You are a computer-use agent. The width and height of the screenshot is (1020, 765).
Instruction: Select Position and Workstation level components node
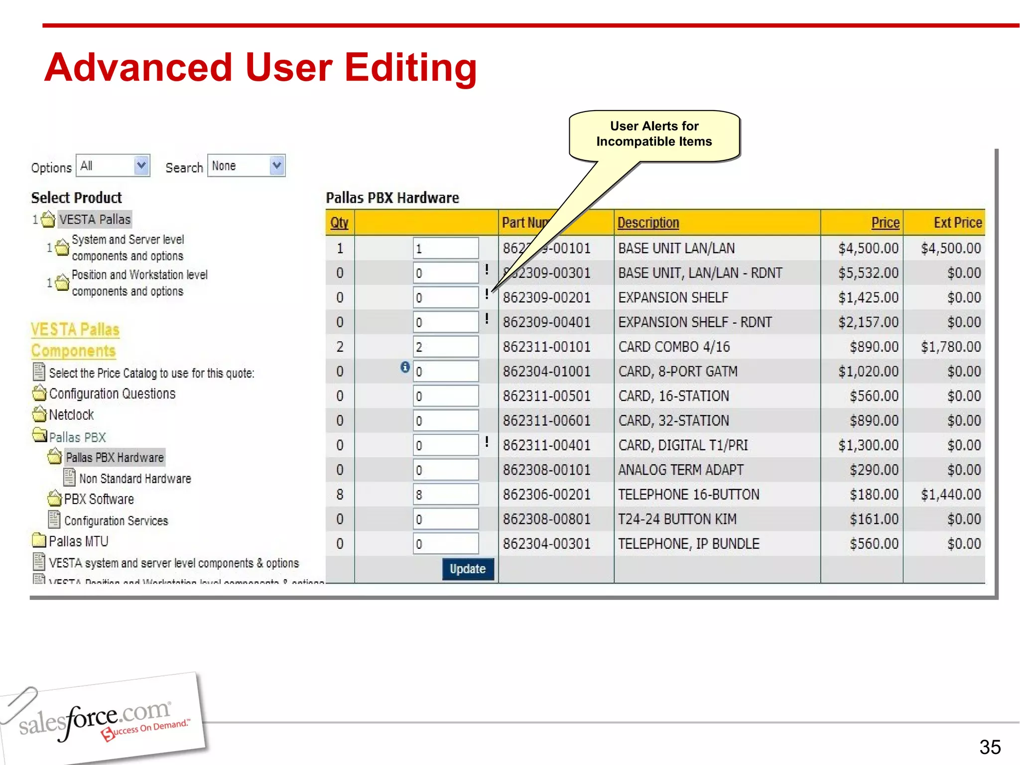pyautogui.click(x=139, y=283)
